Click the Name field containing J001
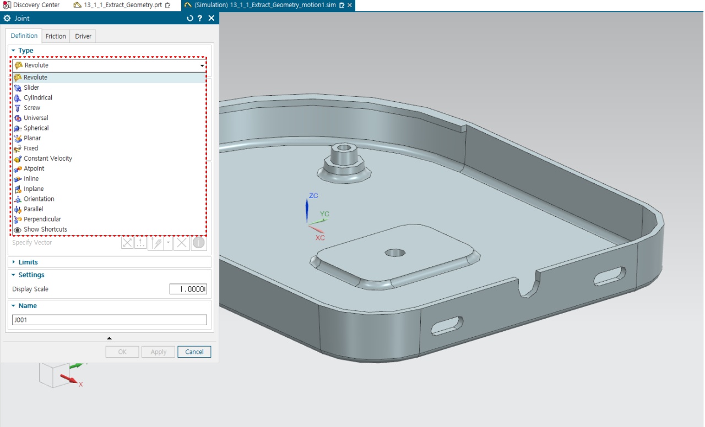The width and height of the screenshot is (705, 427). pyautogui.click(x=109, y=320)
